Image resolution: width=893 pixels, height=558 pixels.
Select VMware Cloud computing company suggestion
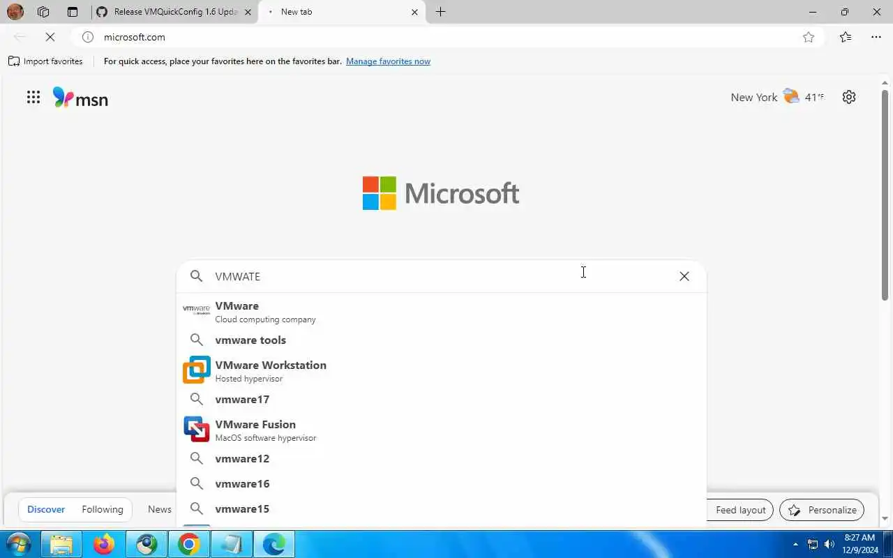tap(441, 312)
